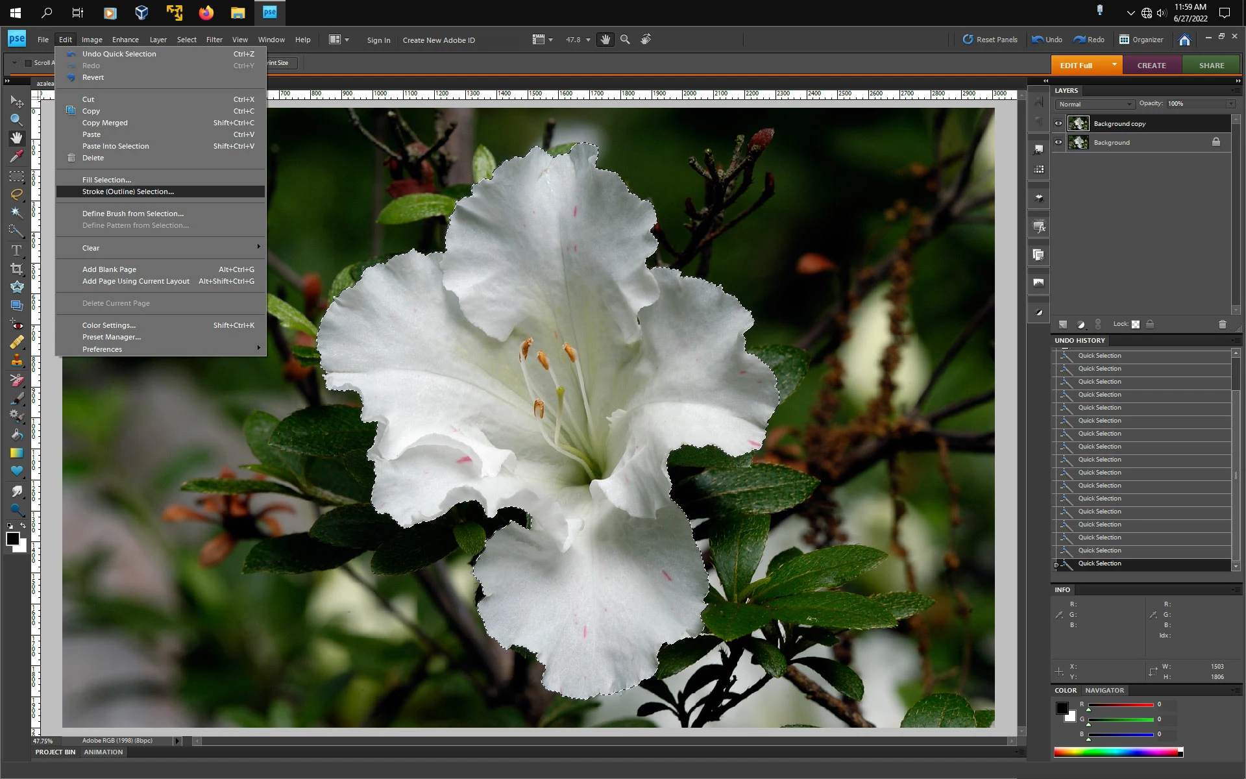Select the Horizontal Type tool
Image resolution: width=1246 pixels, height=779 pixels.
[17, 250]
